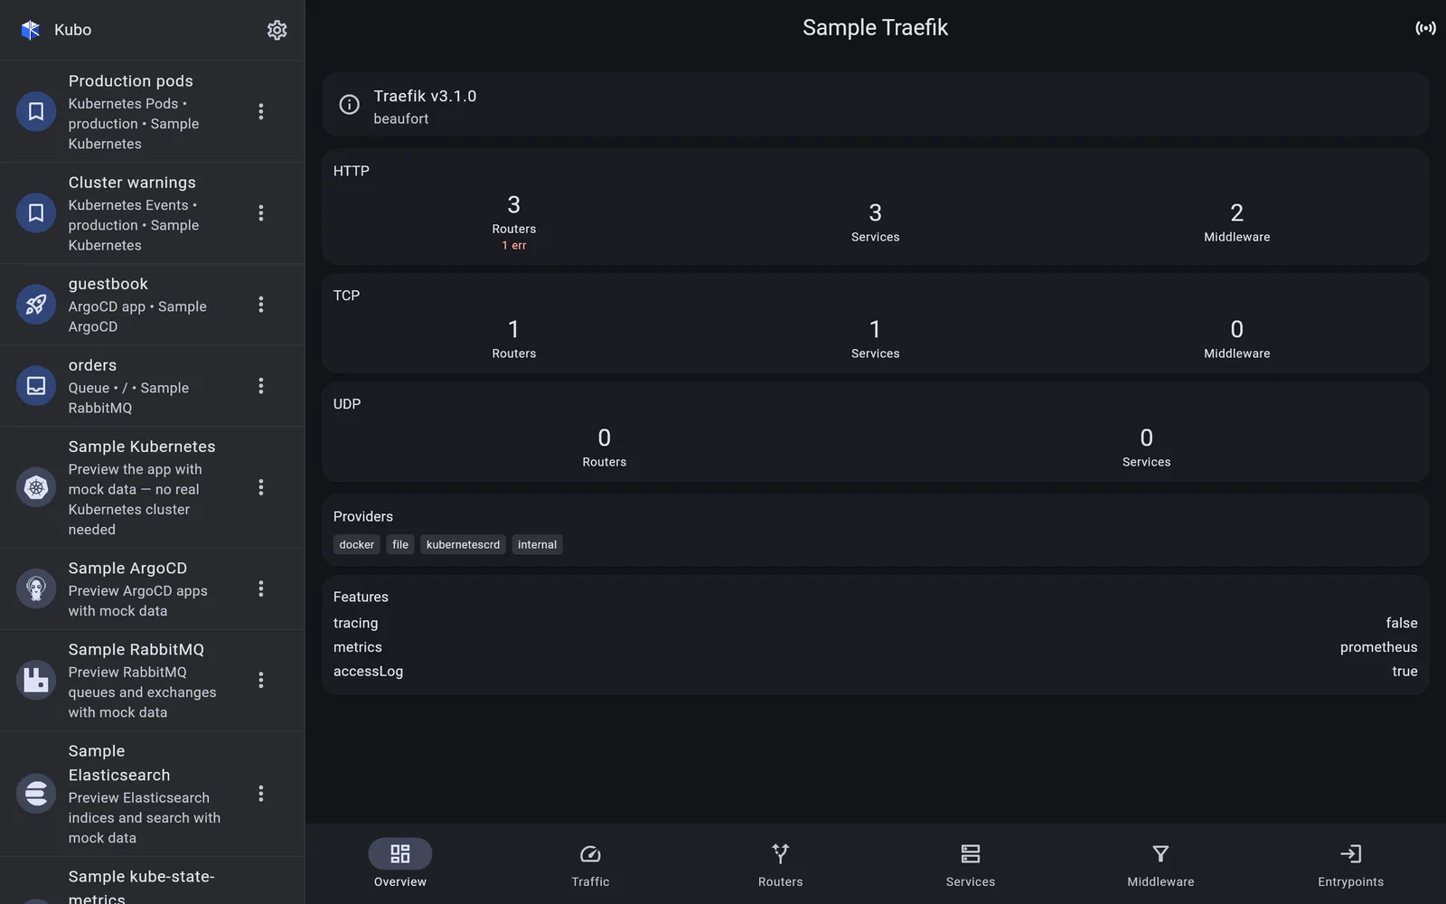Image resolution: width=1446 pixels, height=904 pixels.
Task: Open more options for Cluster warnings
Action: (261, 212)
